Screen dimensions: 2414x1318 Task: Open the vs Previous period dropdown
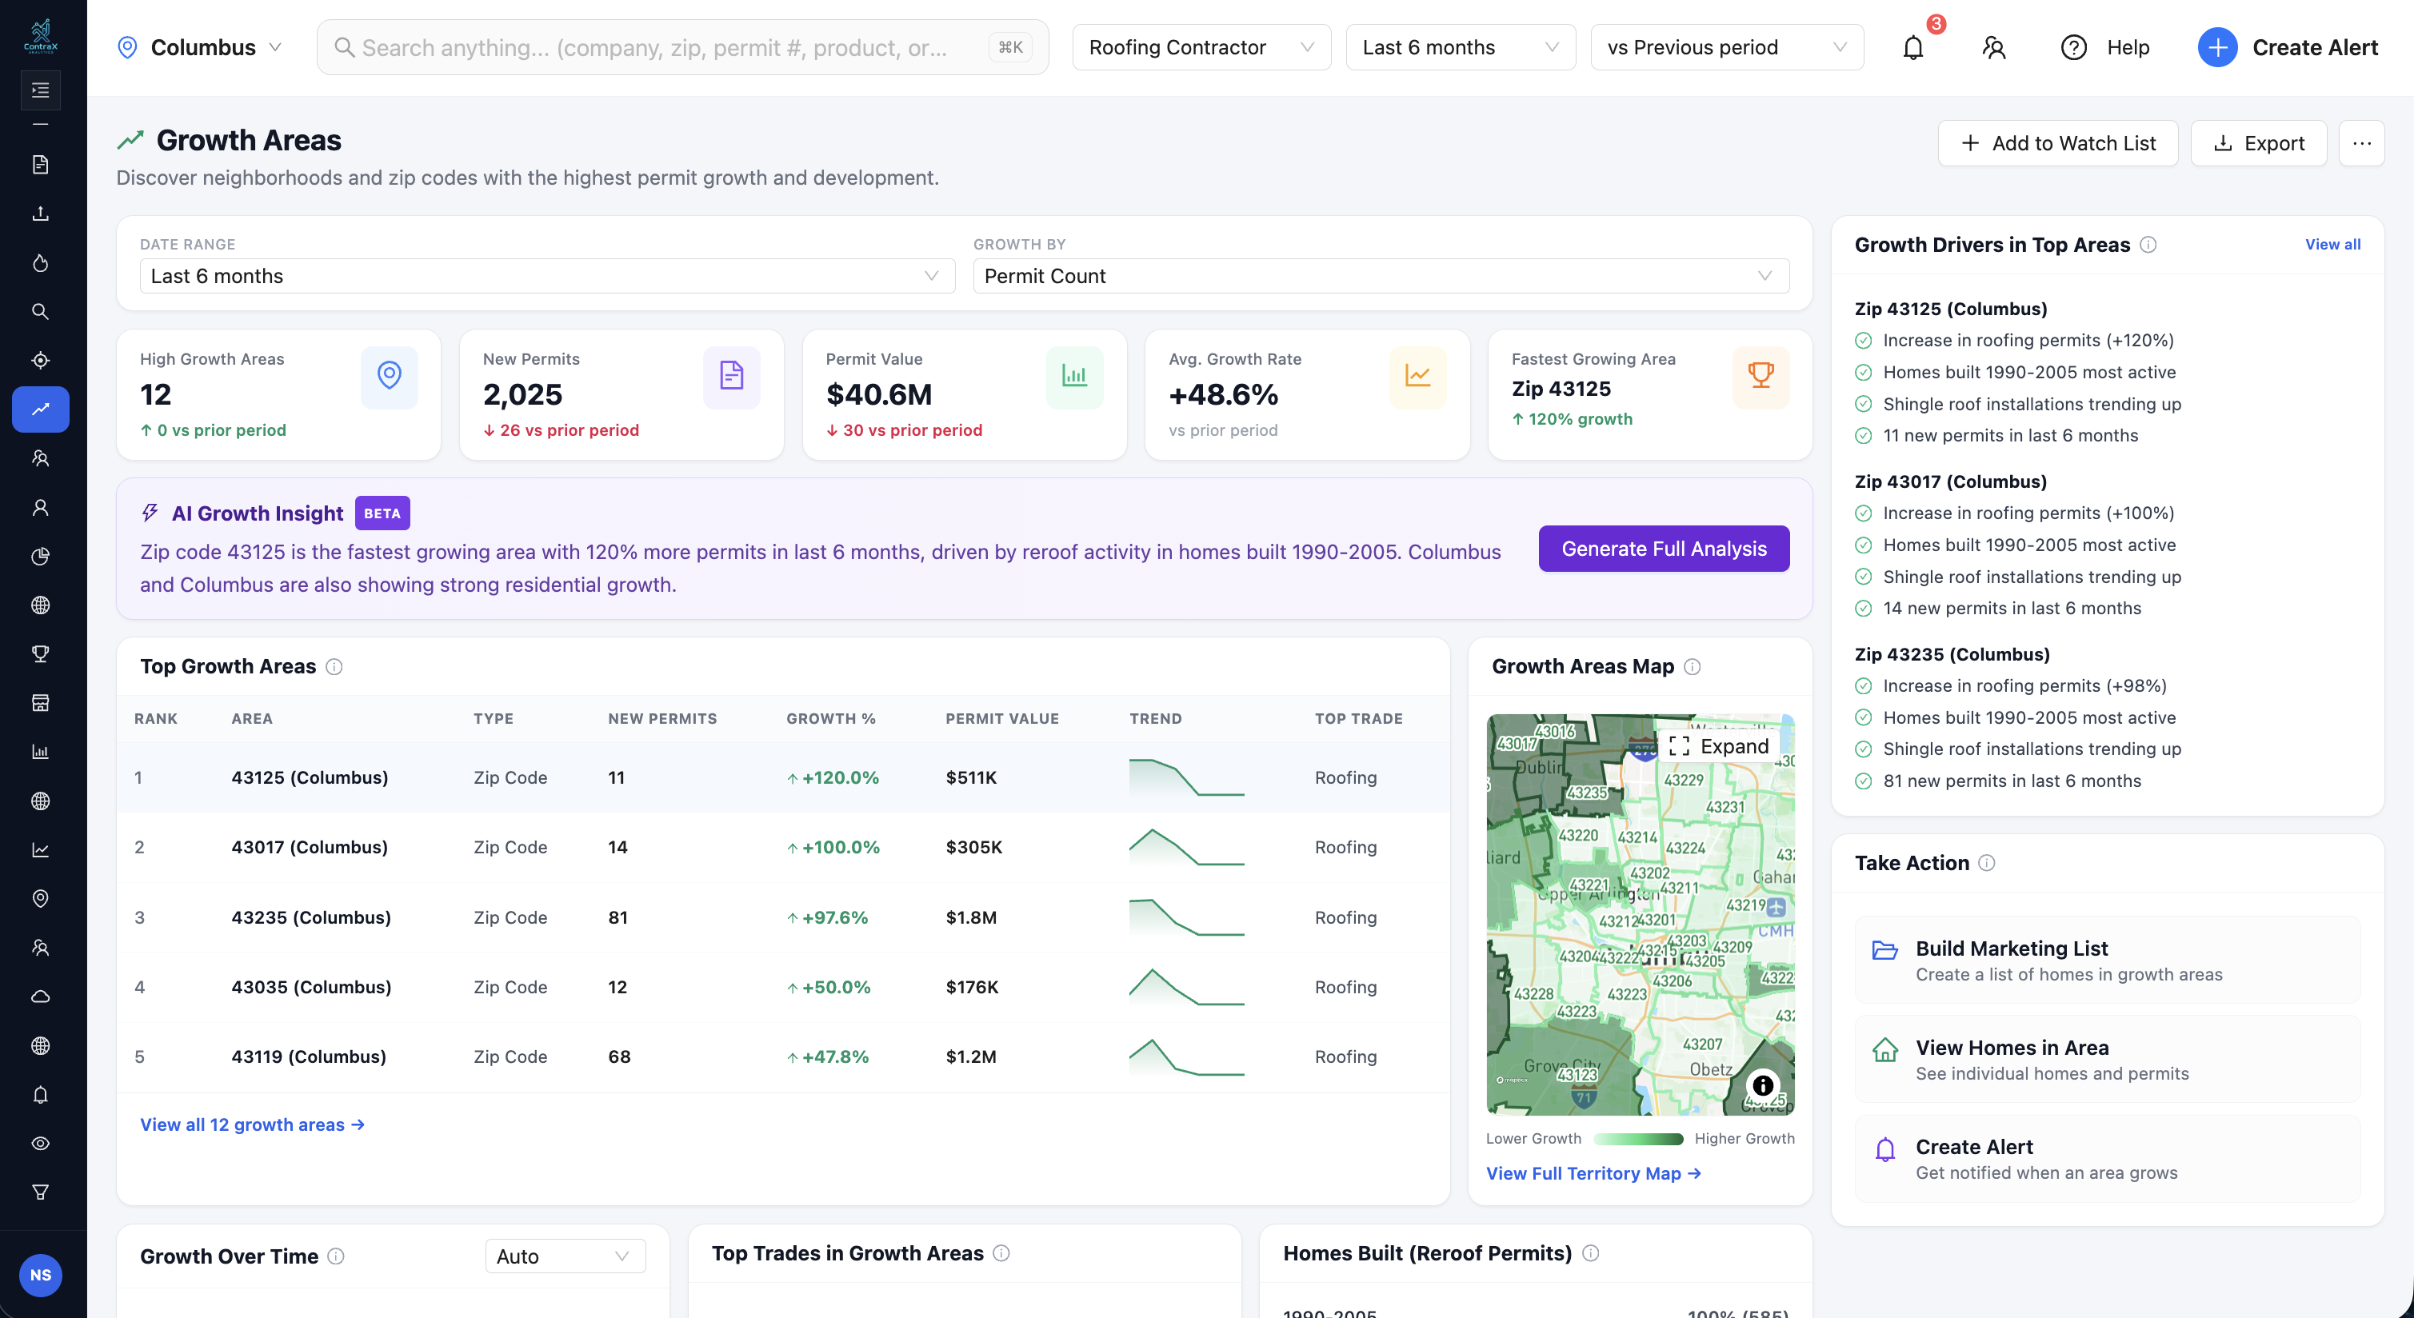(1727, 47)
